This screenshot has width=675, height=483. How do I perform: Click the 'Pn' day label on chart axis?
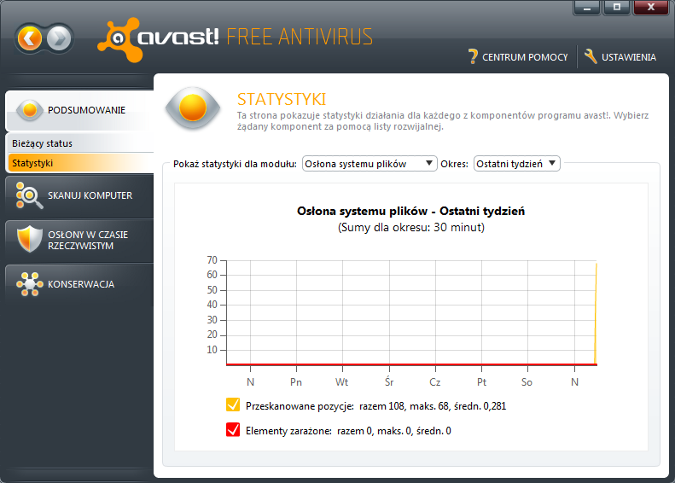(x=296, y=382)
